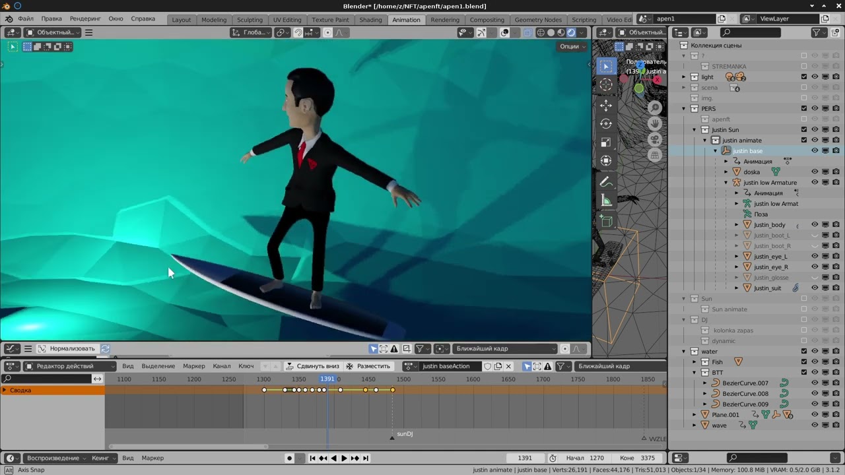Uncheck the PERS collection checkbox
Image resolution: width=845 pixels, height=475 pixels.
(x=804, y=109)
